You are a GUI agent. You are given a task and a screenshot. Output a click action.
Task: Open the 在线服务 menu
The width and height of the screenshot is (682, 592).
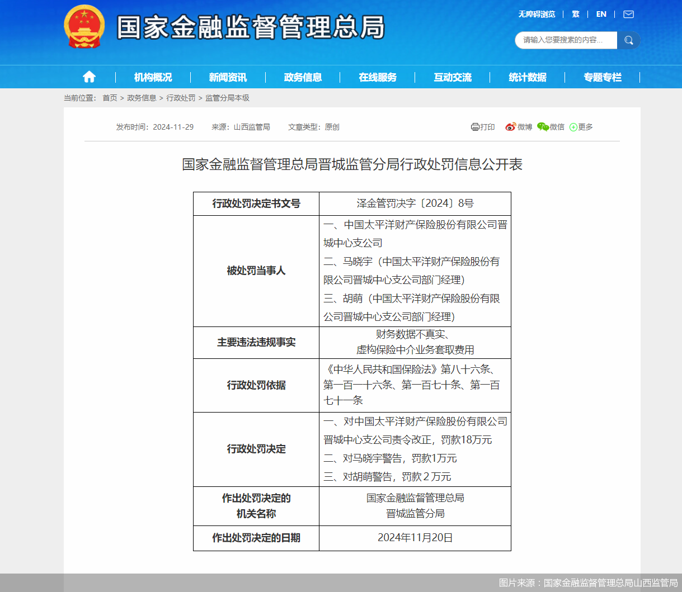[378, 77]
